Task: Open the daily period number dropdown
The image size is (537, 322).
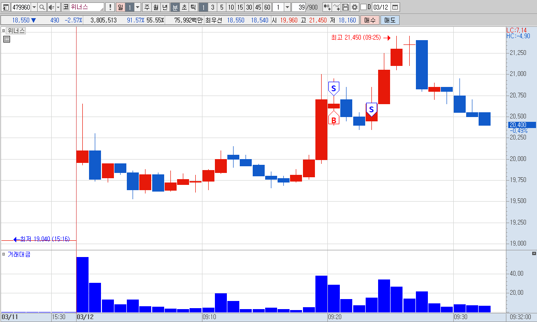Action: pyautogui.click(x=138, y=7)
